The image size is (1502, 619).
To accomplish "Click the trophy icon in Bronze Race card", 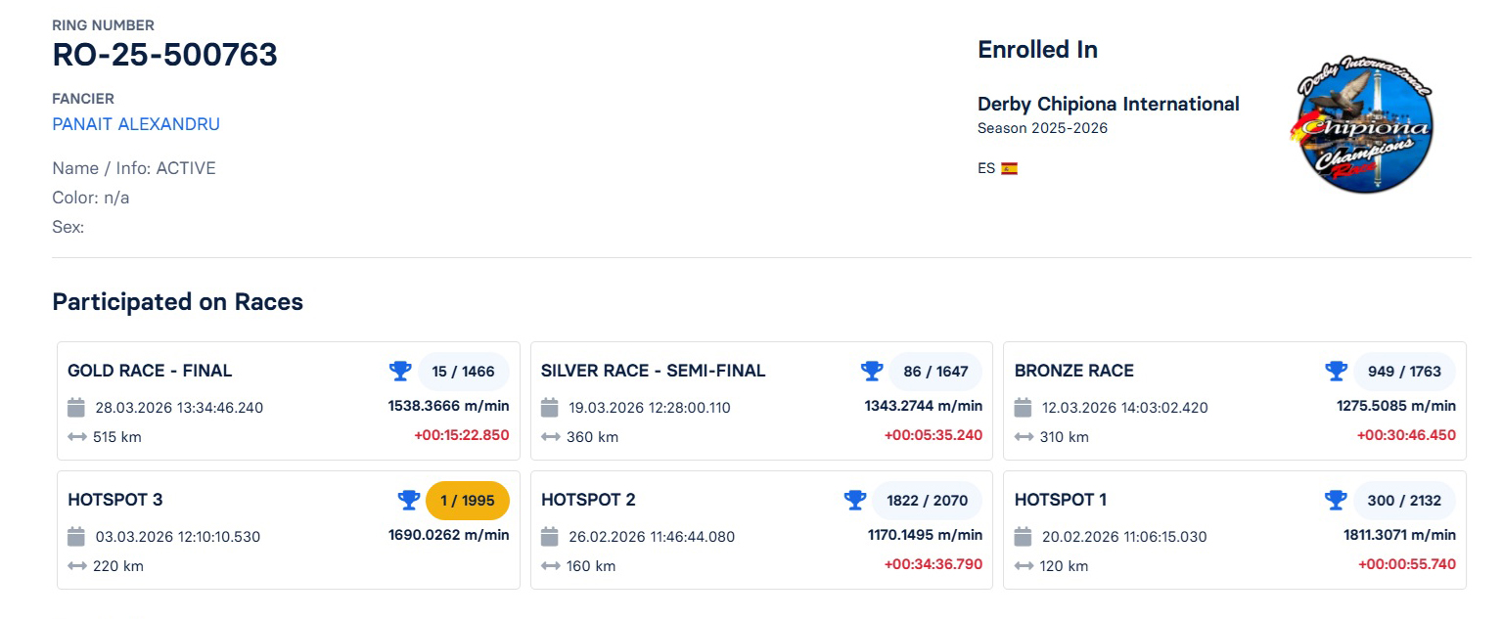I will (1336, 371).
